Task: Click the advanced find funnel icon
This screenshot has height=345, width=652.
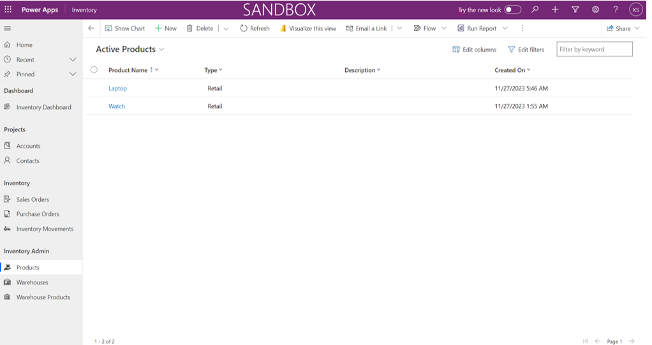Action: [x=575, y=10]
